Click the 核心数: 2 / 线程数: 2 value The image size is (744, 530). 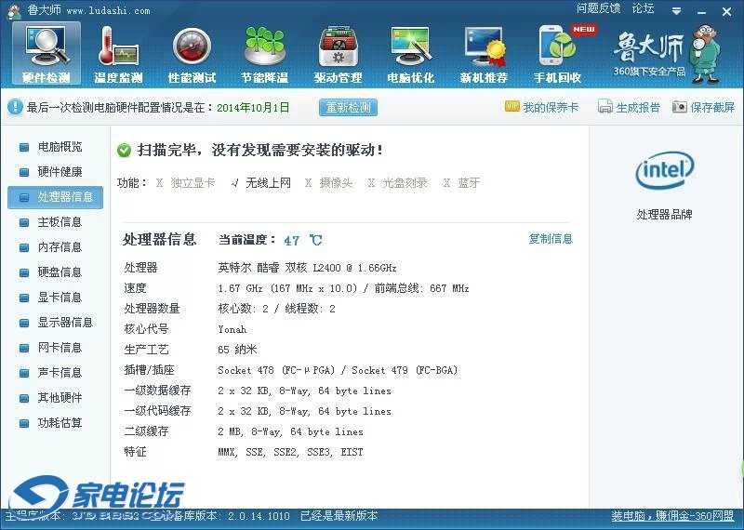click(276, 309)
